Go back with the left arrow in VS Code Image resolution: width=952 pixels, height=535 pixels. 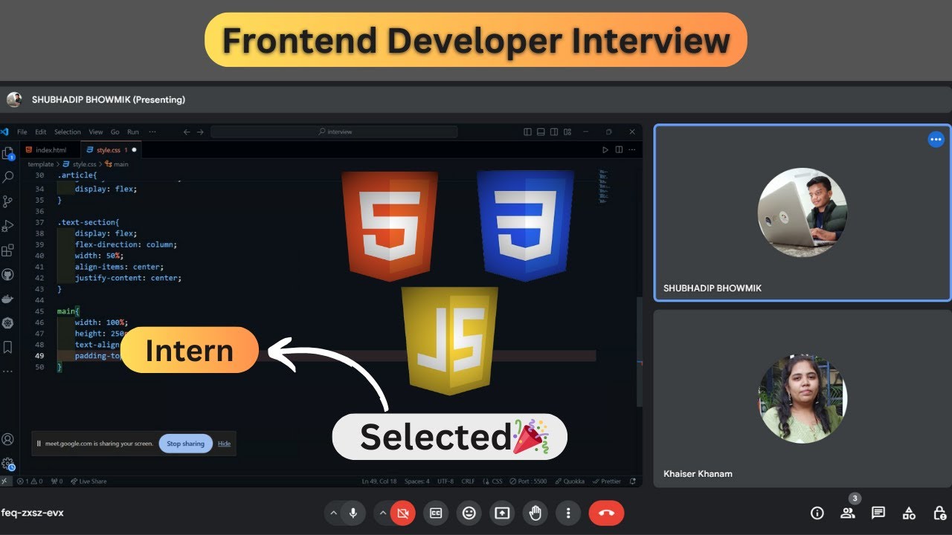pyautogui.click(x=187, y=132)
